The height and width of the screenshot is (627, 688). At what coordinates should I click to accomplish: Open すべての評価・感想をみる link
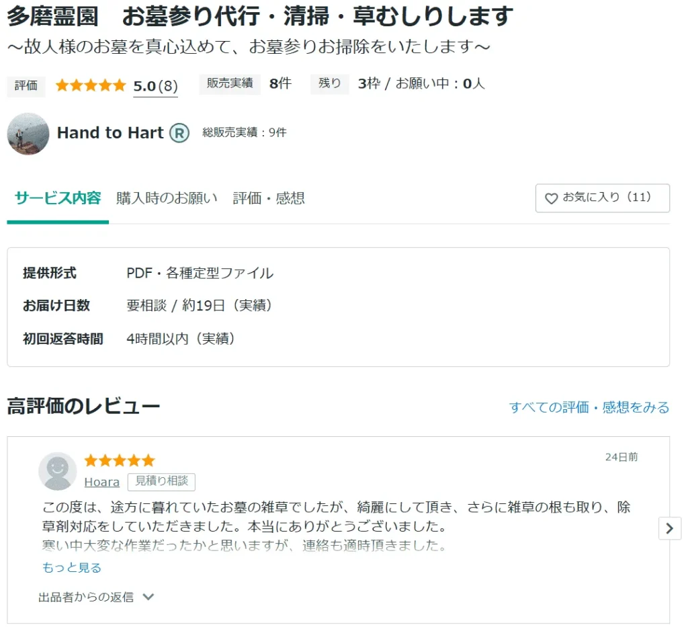point(589,407)
